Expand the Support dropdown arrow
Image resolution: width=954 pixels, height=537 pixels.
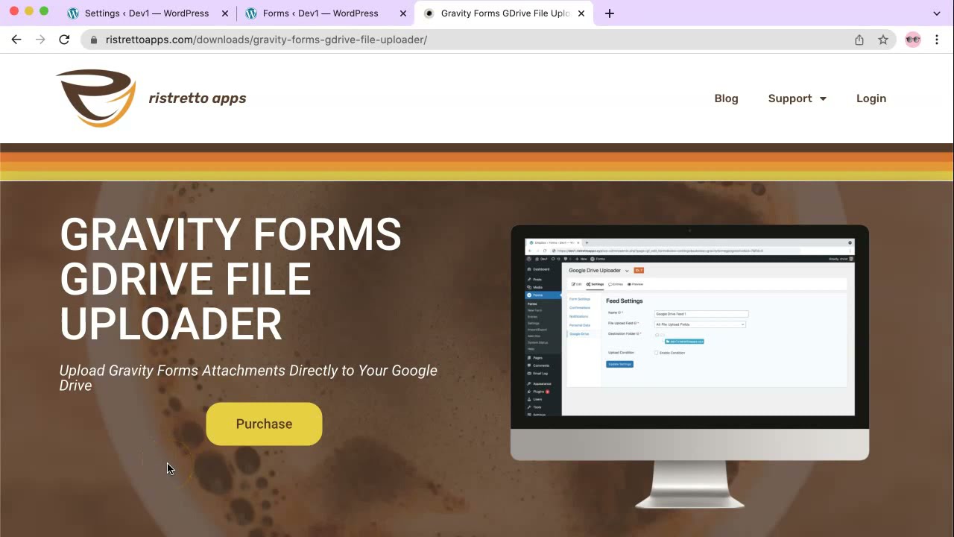823,98
